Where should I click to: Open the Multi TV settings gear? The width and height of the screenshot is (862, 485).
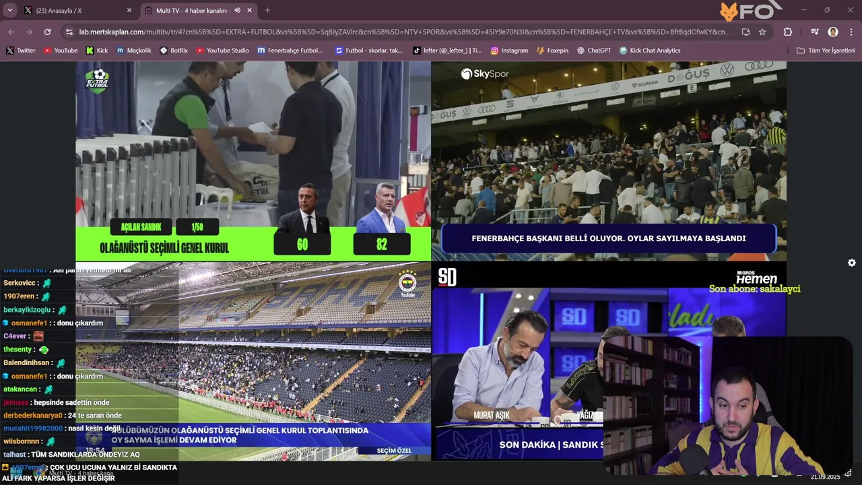851,263
